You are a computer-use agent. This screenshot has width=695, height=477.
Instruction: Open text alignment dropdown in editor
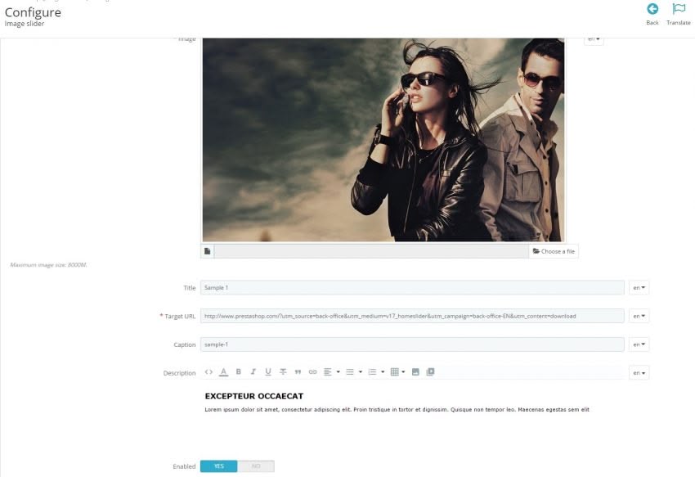[x=331, y=371]
